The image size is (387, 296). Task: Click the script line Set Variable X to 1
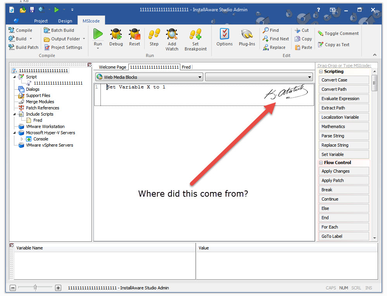pyautogui.click(x=136, y=87)
